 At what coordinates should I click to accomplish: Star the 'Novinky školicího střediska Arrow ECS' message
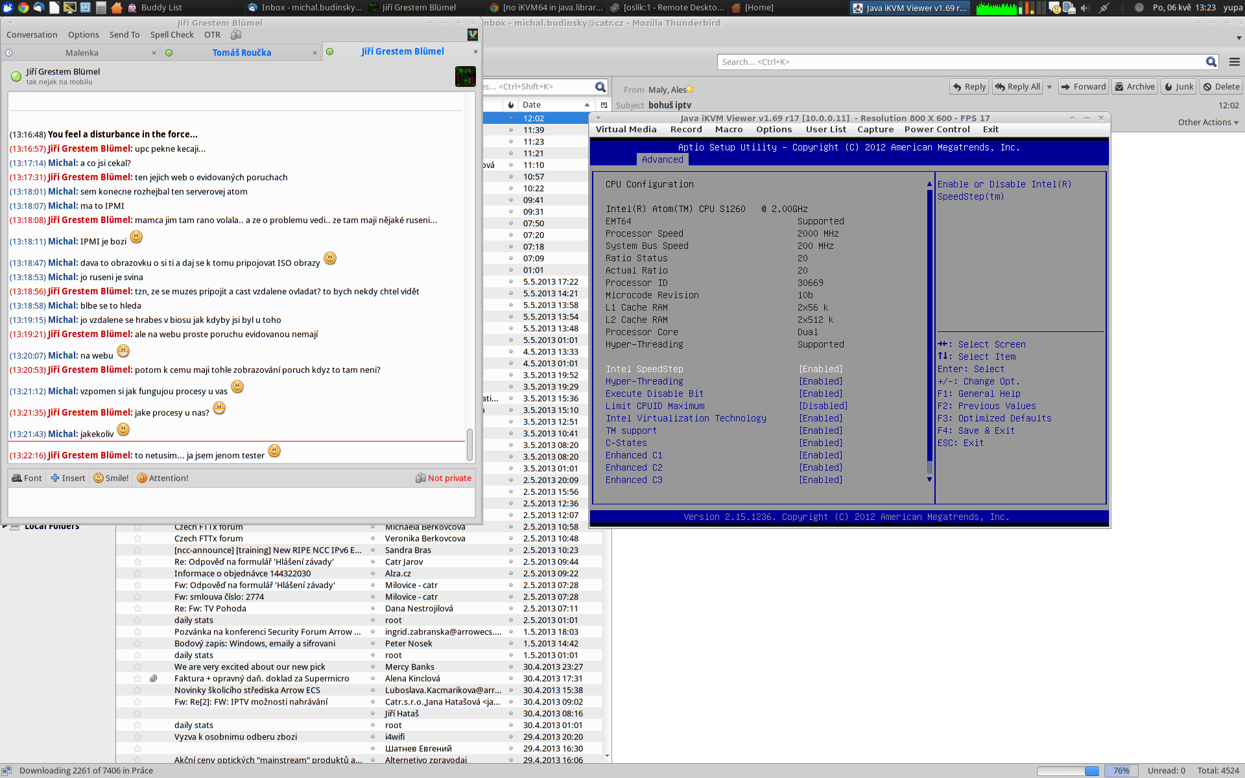click(137, 690)
